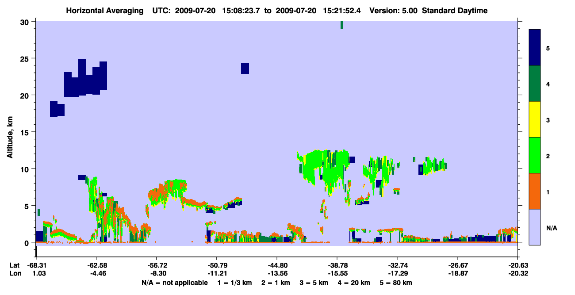Click the 30 km altitude tick label

(25, 22)
